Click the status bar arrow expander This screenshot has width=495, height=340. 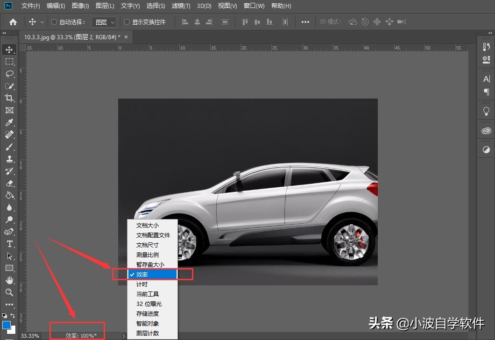tap(123, 336)
